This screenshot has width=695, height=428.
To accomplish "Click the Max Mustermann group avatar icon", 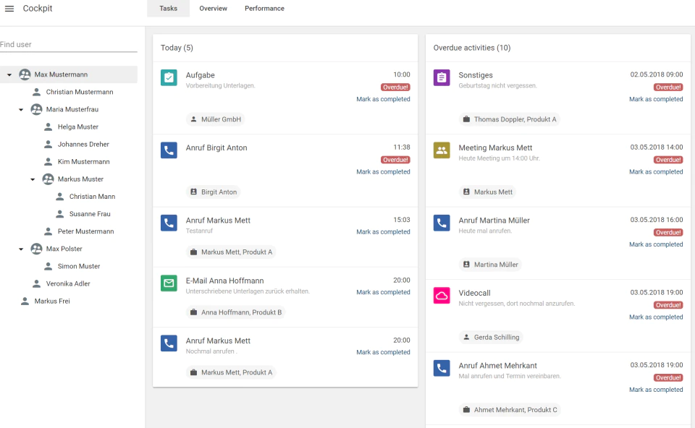I will tap(25, 74).
